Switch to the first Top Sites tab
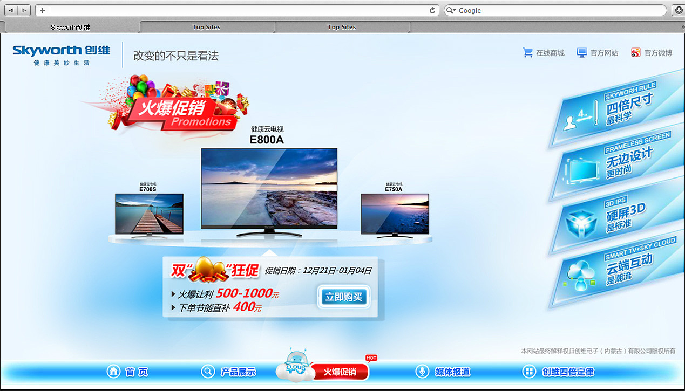 206,27
